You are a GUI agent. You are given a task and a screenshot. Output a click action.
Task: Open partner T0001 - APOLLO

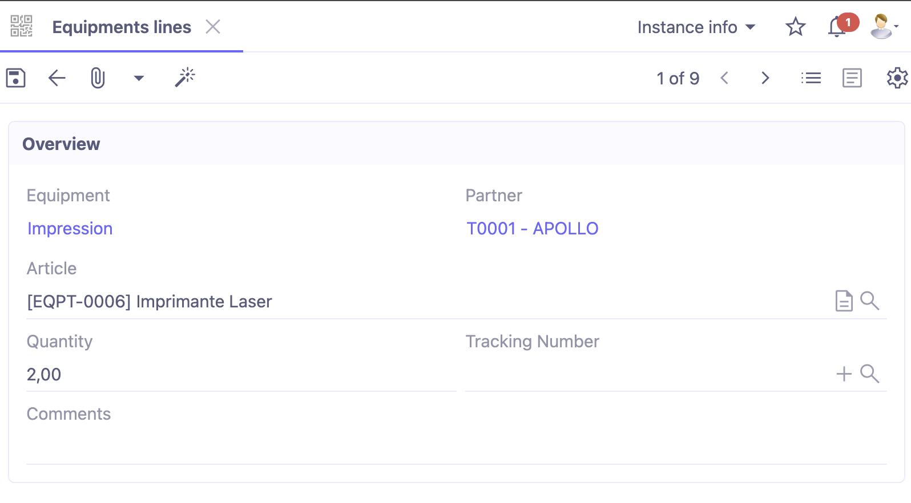pyautogui.click(x=533, y=228)
